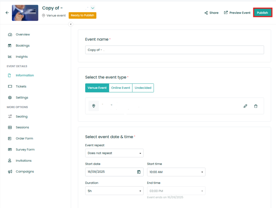Viewport: 276px width, 208px height.
Task: Focus the Start date field
Action: pos(114,172)
